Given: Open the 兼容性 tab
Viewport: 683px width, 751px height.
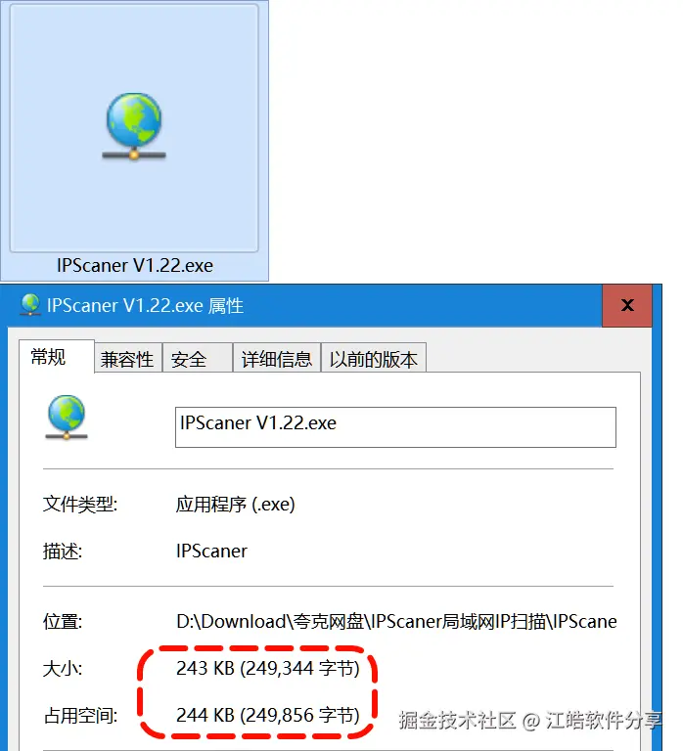Looking at the screenshot, I should pos(127,359).
